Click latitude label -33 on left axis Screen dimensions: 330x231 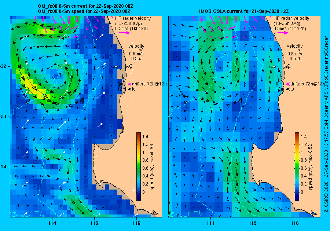coord(3,117)
